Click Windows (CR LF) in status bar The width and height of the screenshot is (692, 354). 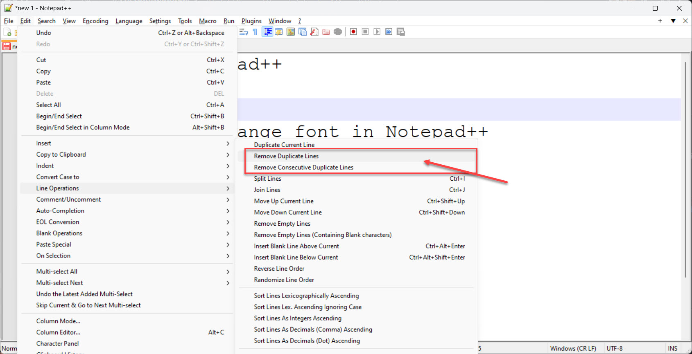[573, 348]
